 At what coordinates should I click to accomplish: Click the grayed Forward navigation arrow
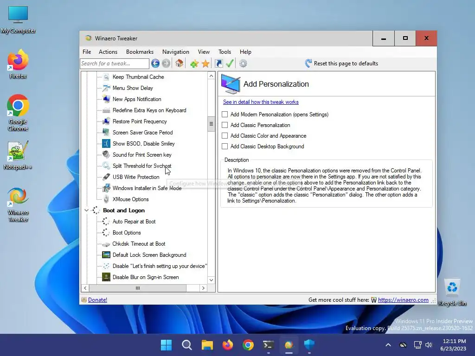[166, 63]
